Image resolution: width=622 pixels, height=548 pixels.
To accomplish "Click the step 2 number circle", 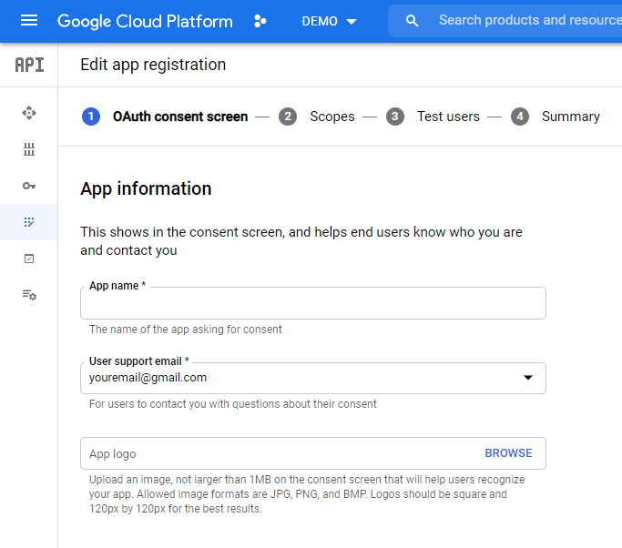I will pos(288,117).
